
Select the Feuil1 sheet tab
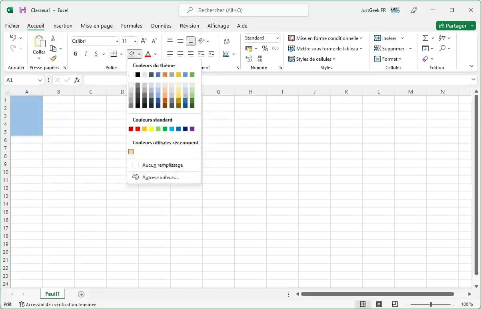point(52,294)
